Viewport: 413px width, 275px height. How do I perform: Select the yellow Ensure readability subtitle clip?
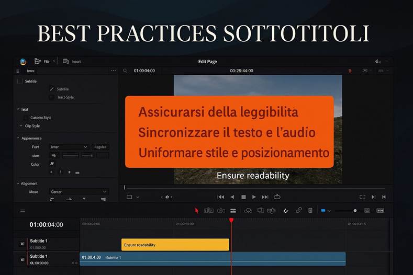(175, 245)
